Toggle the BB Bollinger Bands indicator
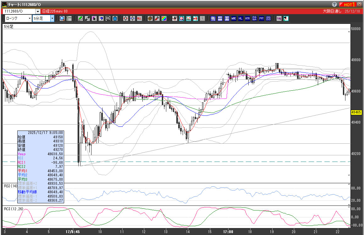 (x=227, y=19)
